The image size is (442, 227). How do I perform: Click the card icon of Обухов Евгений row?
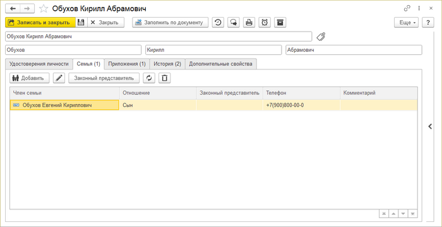[16, 105]
